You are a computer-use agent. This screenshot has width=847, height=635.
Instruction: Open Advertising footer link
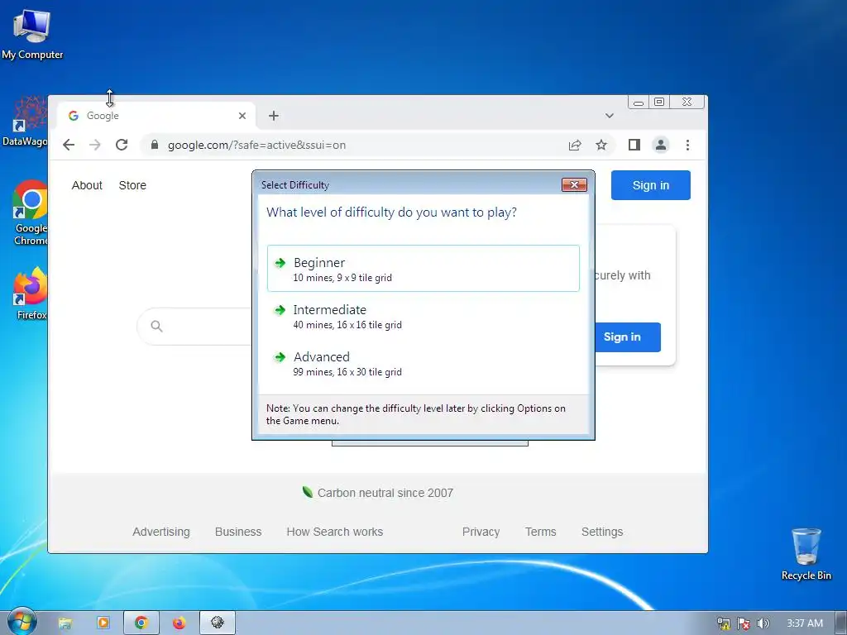click(x=161, y=532)
